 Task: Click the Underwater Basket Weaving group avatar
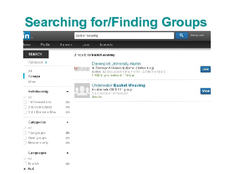(x=82, y=91)
